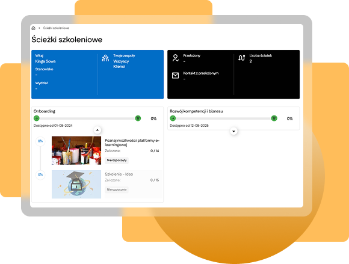Image resolution: width=349 pixels, height=264 pixels.
Task: Open the Szkolenie - Ideo course
Action: coord(119,174)
